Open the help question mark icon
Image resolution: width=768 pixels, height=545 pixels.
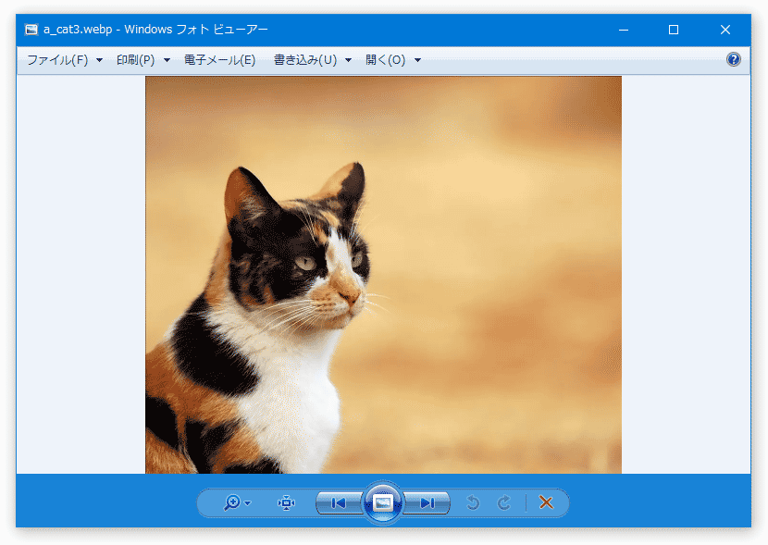733,60
